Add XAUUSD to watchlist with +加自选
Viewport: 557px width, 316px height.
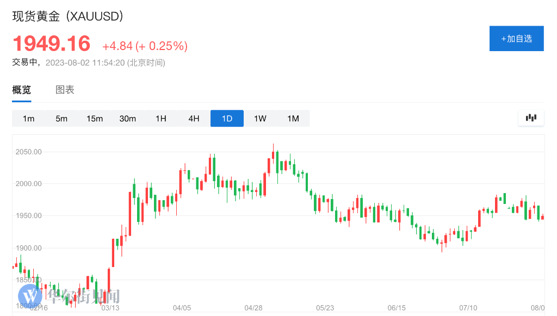click(516, 39)
